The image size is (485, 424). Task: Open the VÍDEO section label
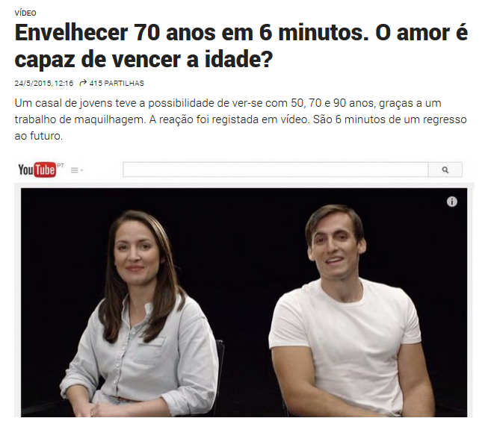(x=25, y=13)
